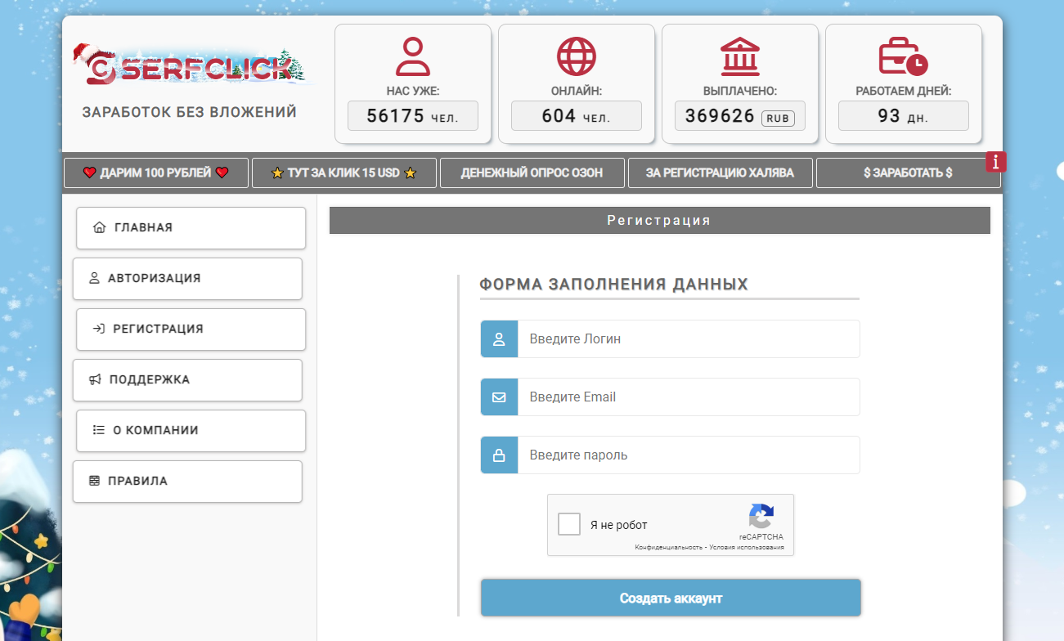Click the ДАРИМ 100 РУБЛЕЙ banner
The height and width of the screenshot is (641, 1064).
point(155,173)
